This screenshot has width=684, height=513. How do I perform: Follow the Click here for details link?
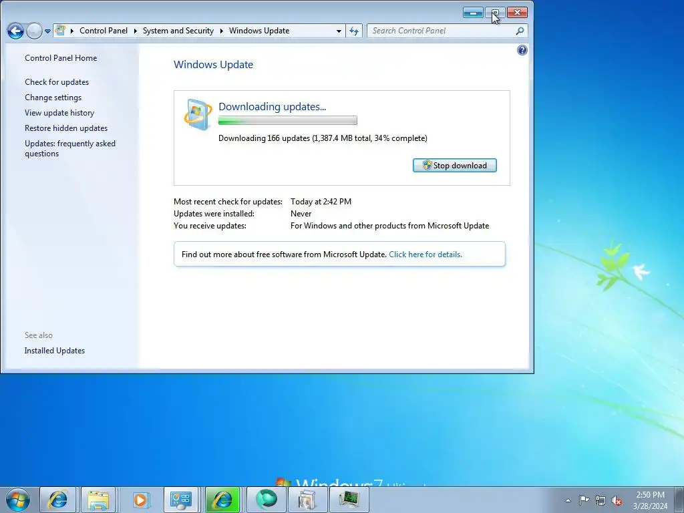pyautogui.click(x=425, y=254)
